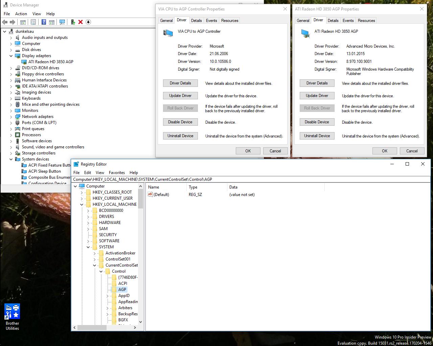Select the Composite Bus Enumerator device
The width and height of the screenshot is (433, 346).
[x=49, y=177]
